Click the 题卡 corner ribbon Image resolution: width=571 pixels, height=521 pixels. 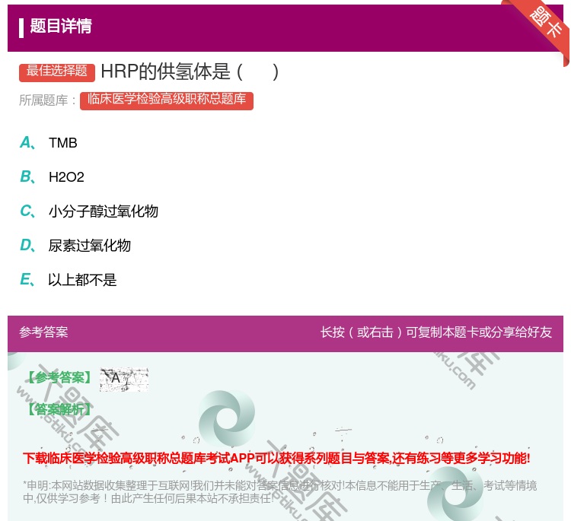545,23
